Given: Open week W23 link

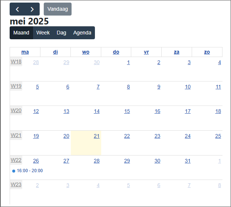Looking at the screenshot, I should pyautogui.click(x=16, y=184).
